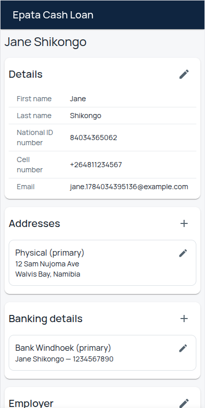
Task: Edit the Employer section with pencil icon
Action: [x=184, y=403]
